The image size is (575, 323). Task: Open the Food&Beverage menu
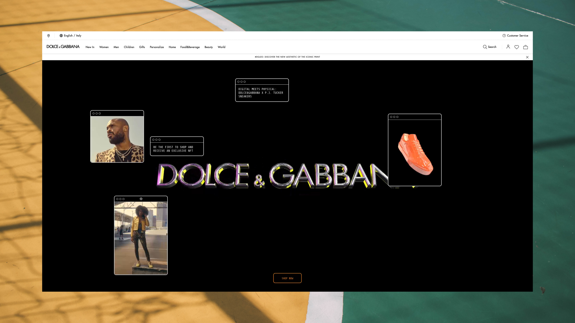pyautogui.click(x=190, y=47)
